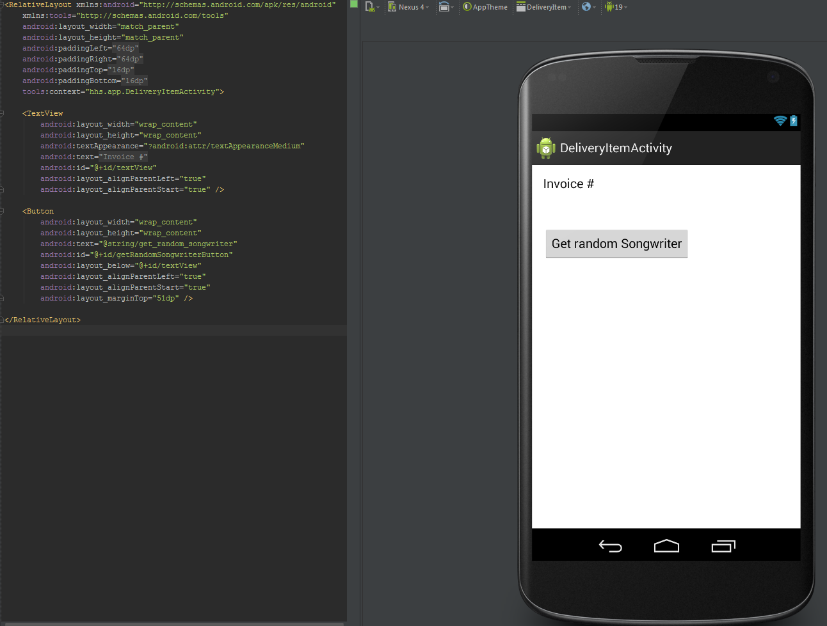Click @+id/getRandomSongwriterButton value

pos(161,255)
